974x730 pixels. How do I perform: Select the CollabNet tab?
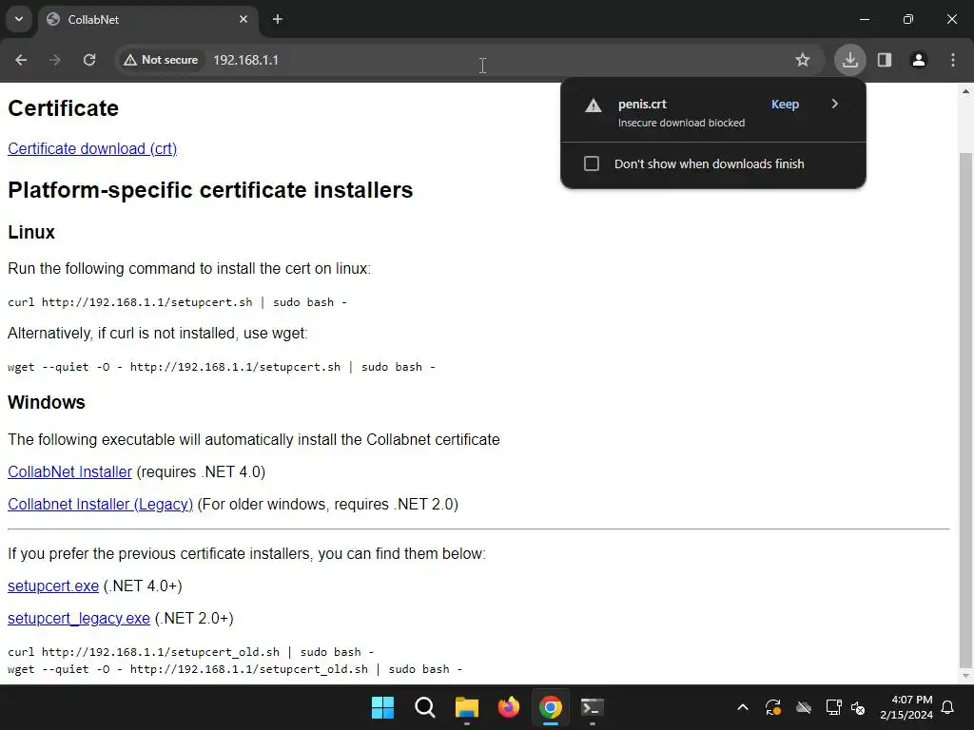[x=147, y=19]
